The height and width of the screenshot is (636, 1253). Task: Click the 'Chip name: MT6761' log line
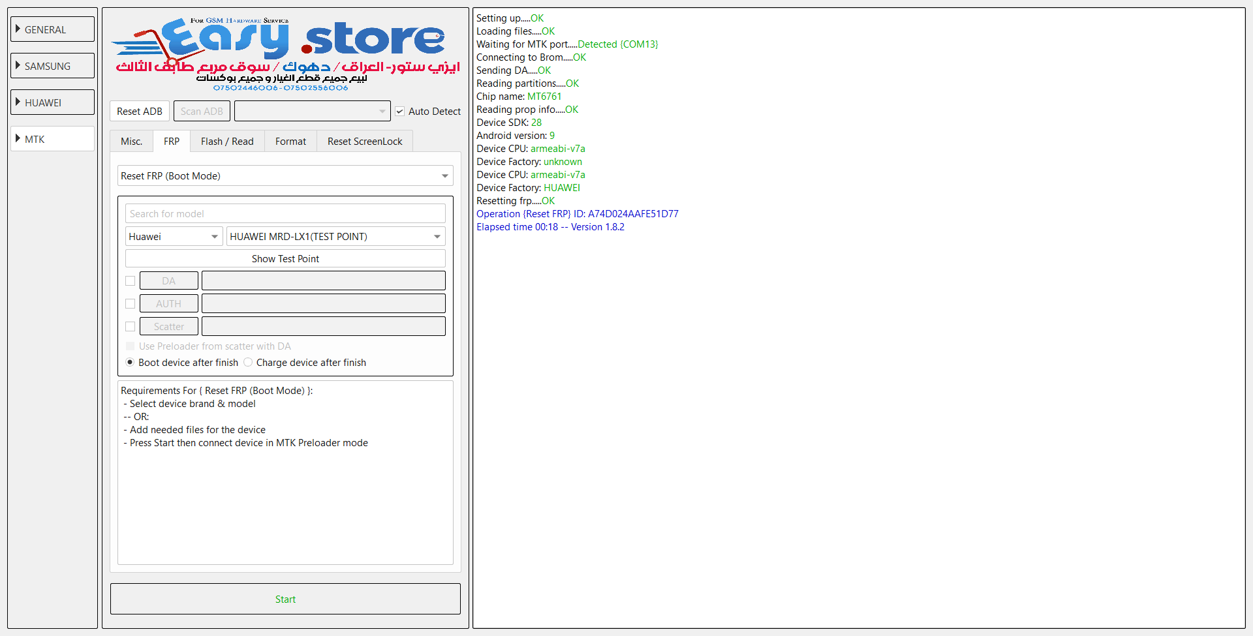tap(519, 97)
